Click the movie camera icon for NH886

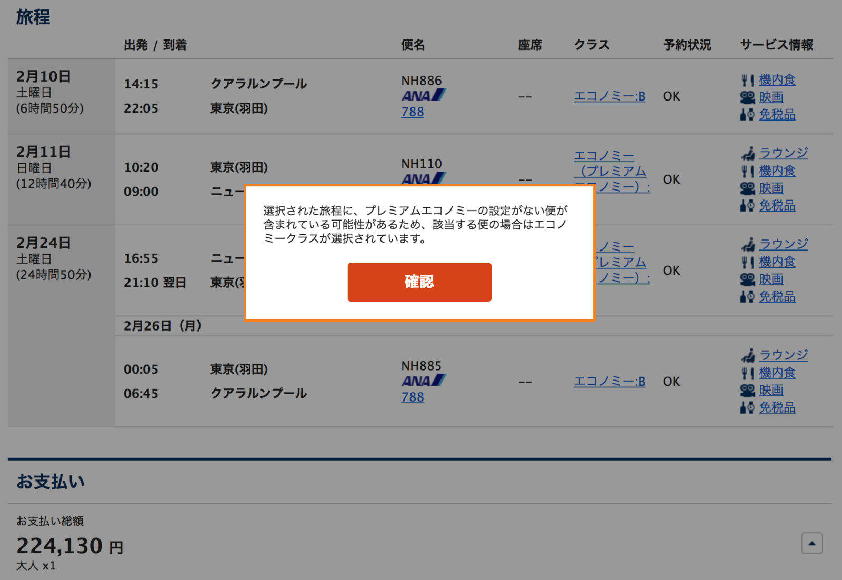click(x=747, y=97)
